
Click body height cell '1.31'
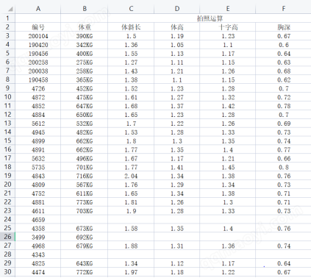(x=177, y=246)
